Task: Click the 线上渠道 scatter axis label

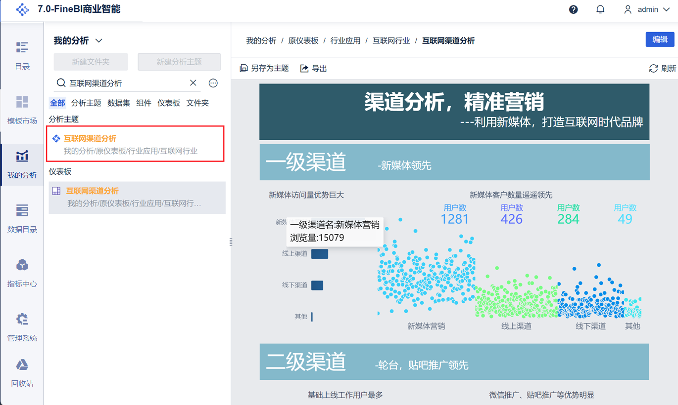Action: tap(516, 326)
